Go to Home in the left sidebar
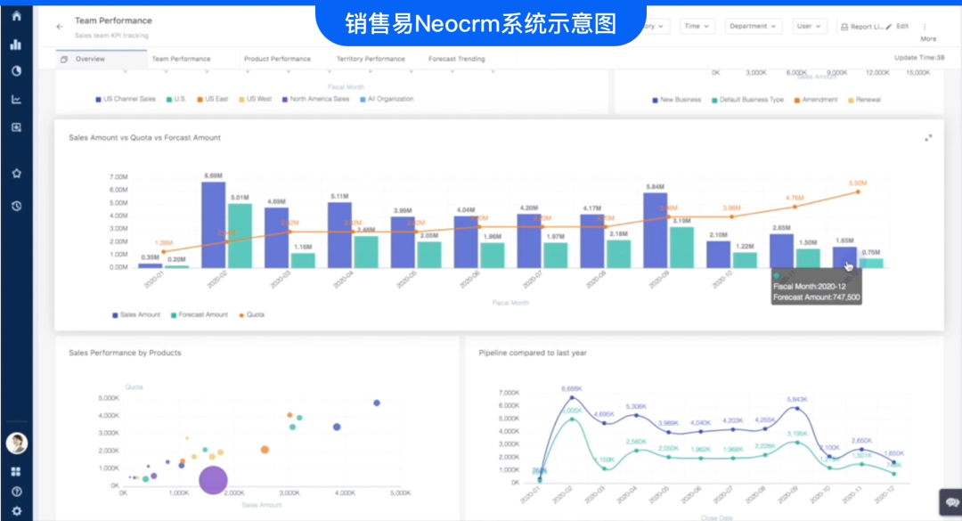Viewport: 962px width, 521px height. point(16,15)
